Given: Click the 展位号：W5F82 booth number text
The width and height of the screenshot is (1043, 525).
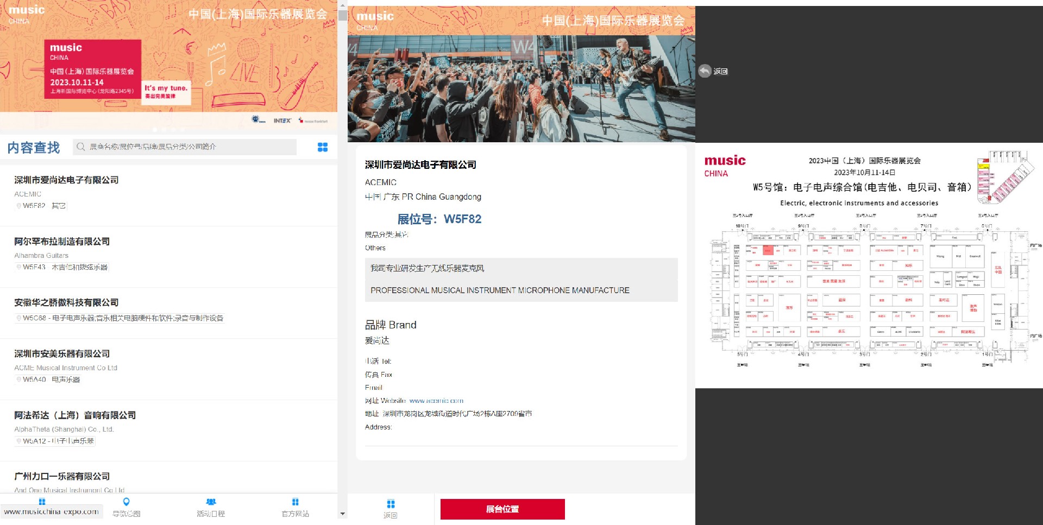Looking at the screenshot, I should pyautogui.click(x=439, y=219).
